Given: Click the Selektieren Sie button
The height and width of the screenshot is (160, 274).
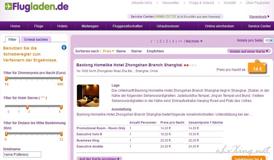Looking at the screenshot, I should [x=248, y=158].
